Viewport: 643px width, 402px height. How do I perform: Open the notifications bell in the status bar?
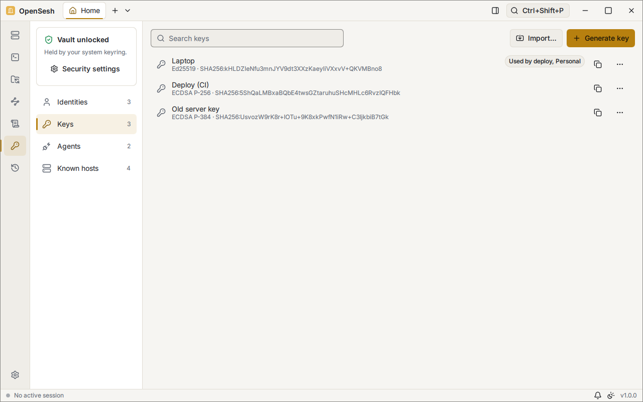pos(598,395)
